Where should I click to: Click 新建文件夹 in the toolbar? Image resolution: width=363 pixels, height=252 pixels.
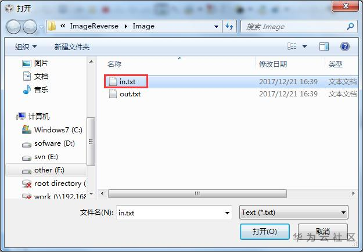(72, 47)
